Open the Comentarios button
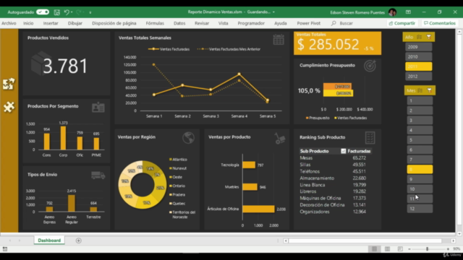The width and height of the screenshot is (463, 260). pos(440,23)
